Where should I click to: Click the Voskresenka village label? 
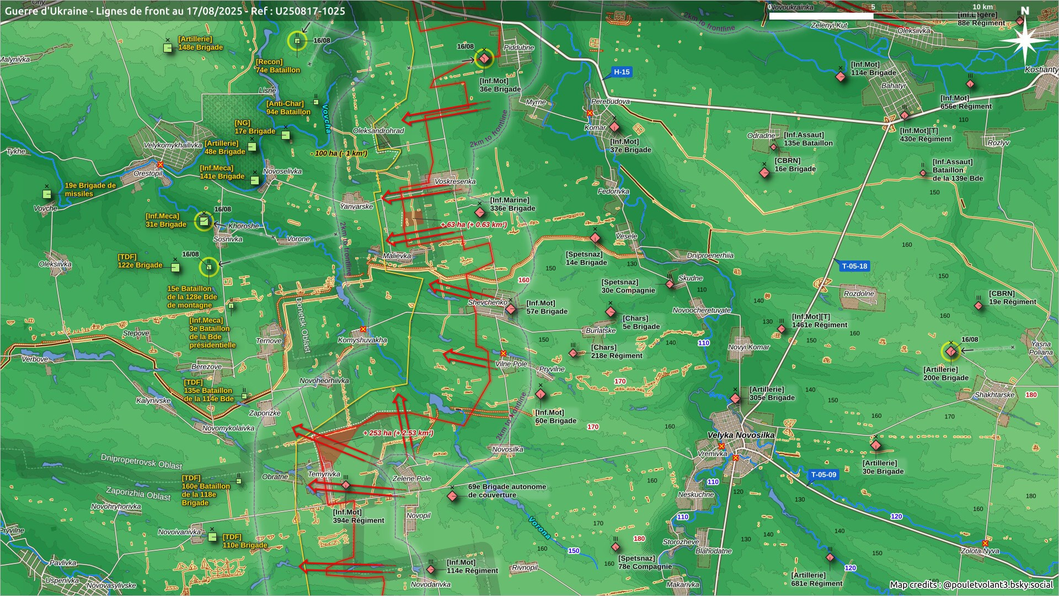point(455,182)
